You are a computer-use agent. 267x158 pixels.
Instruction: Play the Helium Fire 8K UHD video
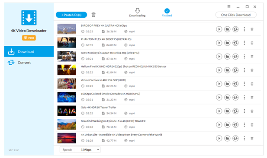point(219,70)
